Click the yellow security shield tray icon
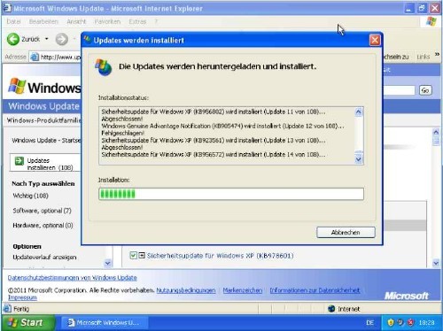443x331 pixels. click(x=391, y=323)
